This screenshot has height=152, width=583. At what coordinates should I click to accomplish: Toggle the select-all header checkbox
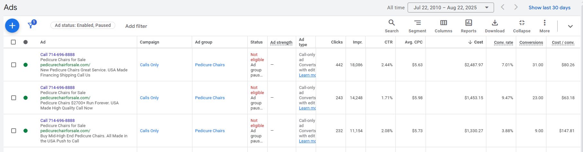[13, 42]
